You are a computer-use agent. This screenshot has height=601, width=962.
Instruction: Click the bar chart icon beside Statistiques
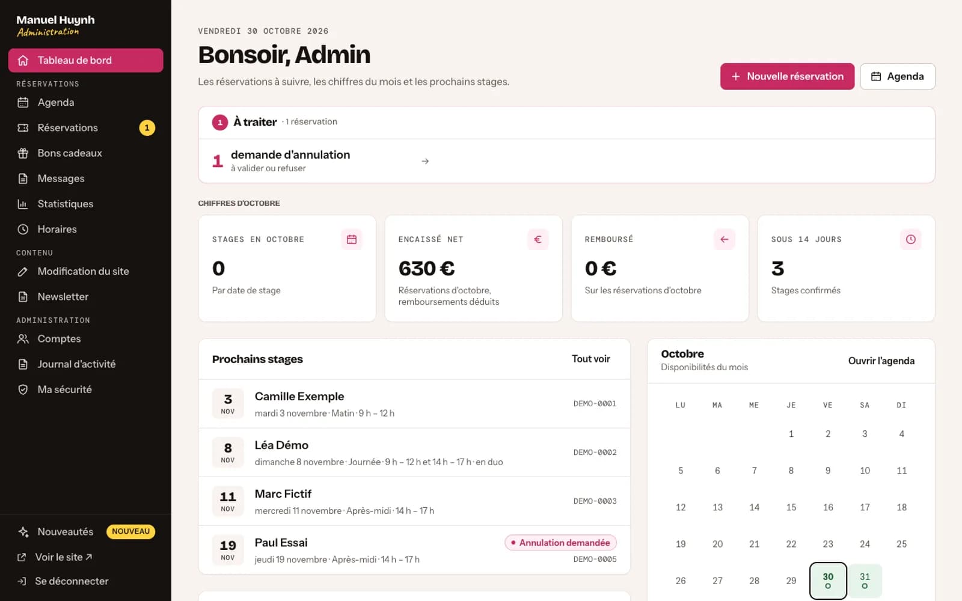23,204
